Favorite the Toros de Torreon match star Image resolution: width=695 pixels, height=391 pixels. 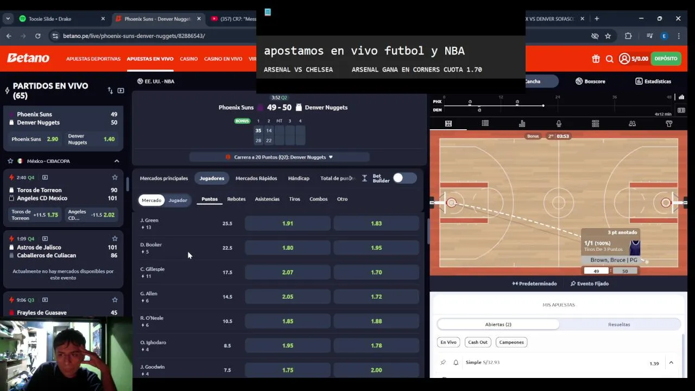pos(115,178)
